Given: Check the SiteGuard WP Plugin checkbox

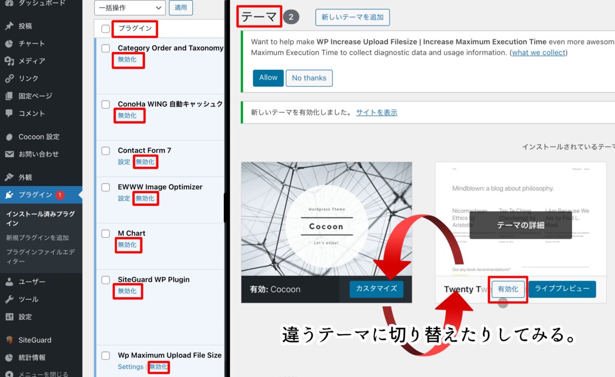Looking at the screenshot, I should click(x=106, y=280).
